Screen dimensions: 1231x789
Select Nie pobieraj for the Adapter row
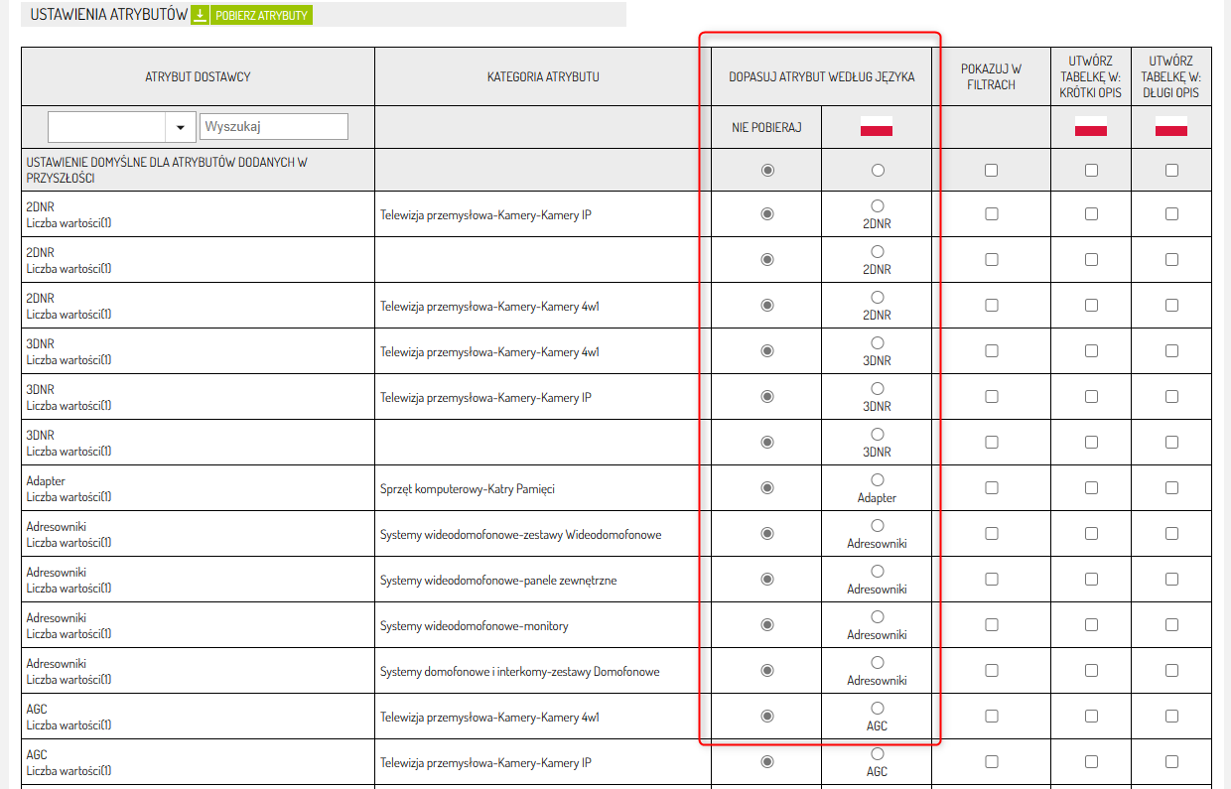click(x=767, y=488)
